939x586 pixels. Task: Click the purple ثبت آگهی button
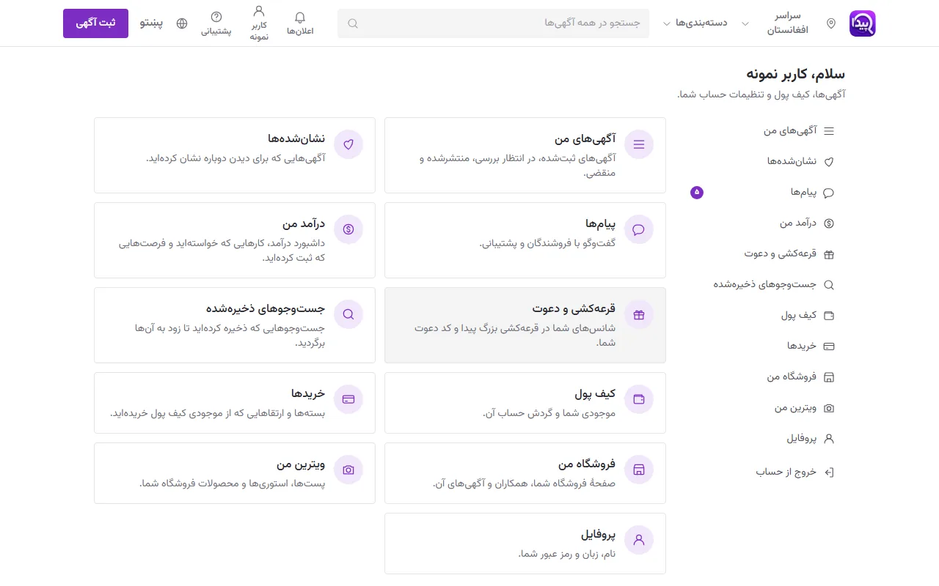click(95, 23)
